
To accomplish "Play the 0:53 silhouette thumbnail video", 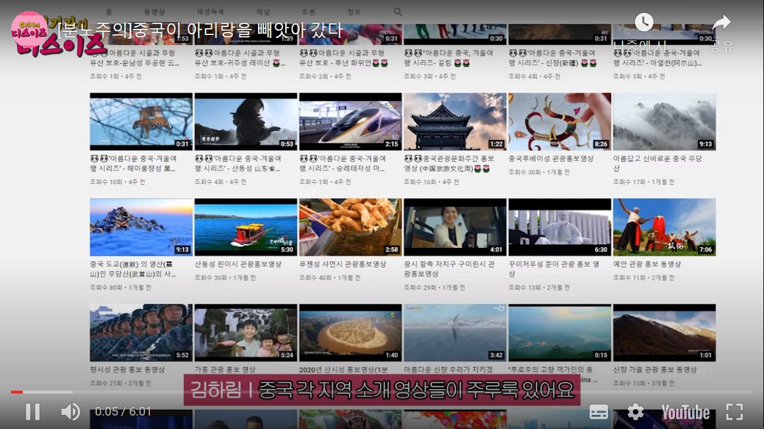I will click(x=246, y=122).
